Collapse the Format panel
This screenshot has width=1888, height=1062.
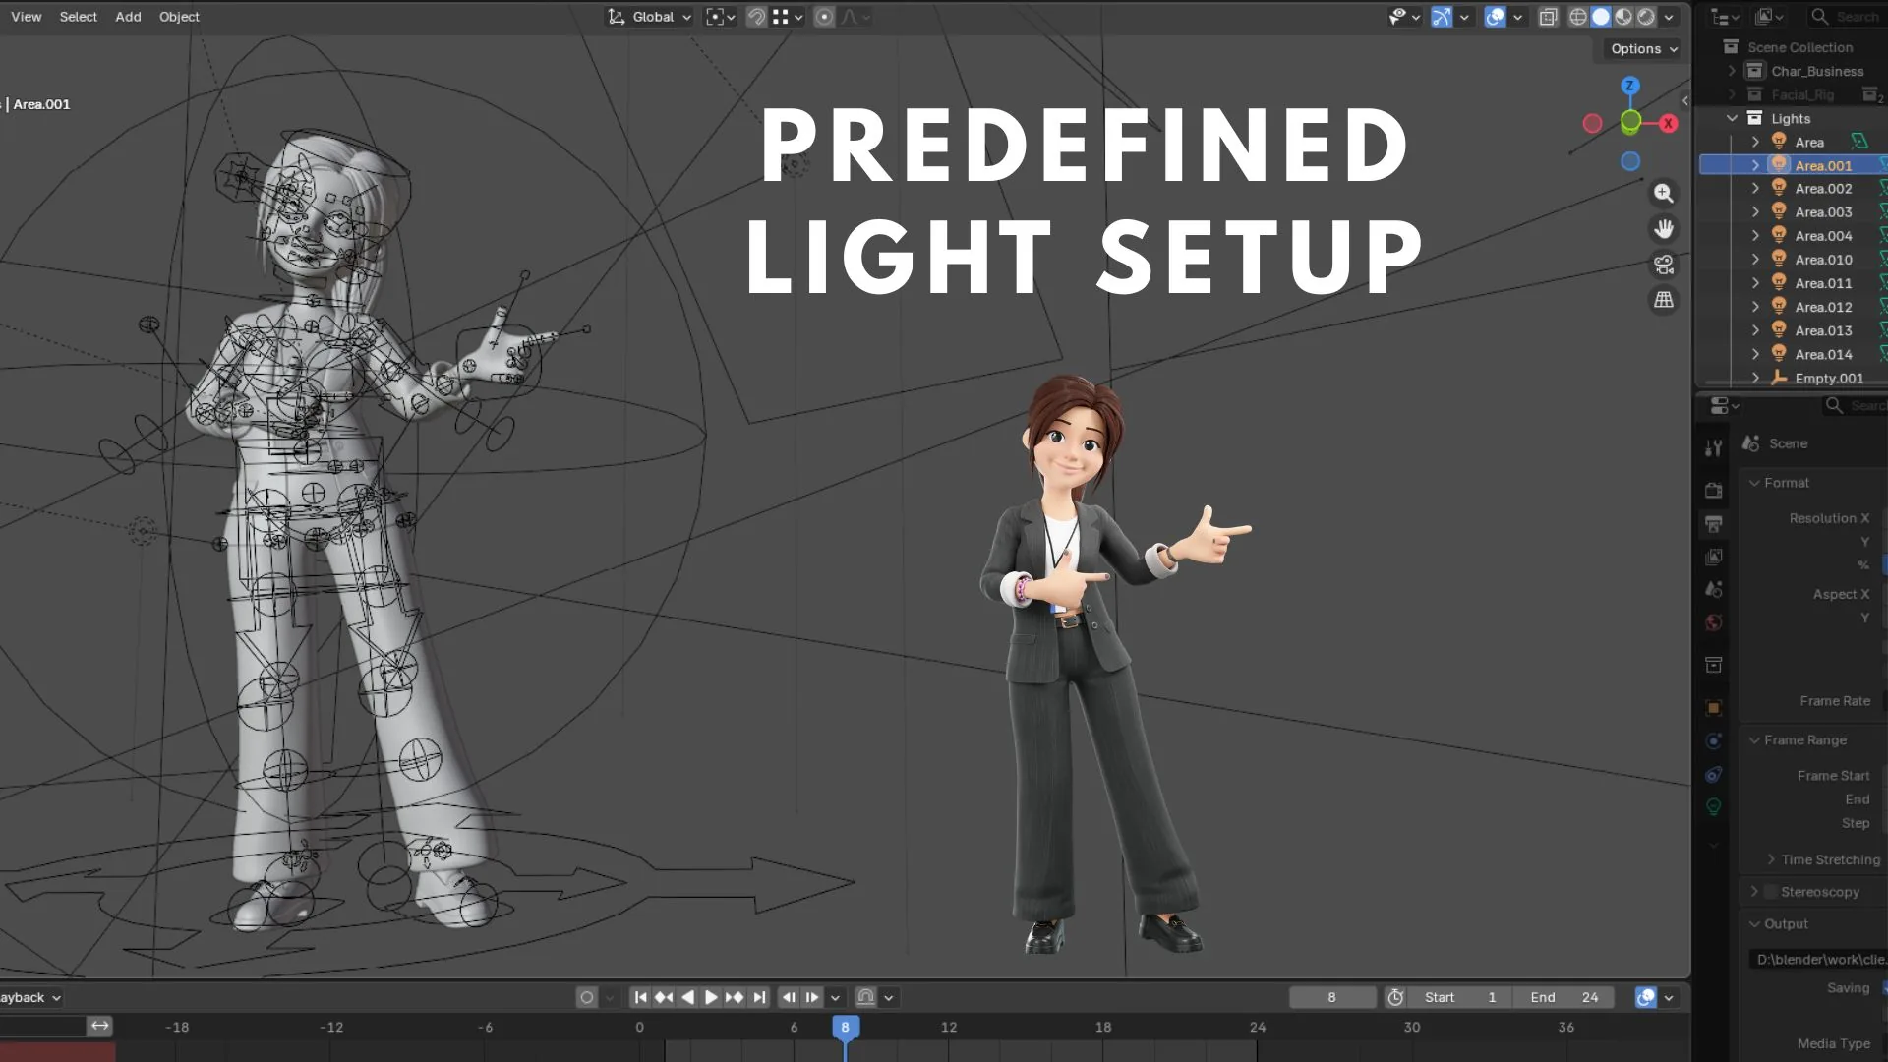pyautogui.click(x=1754, y=483)
